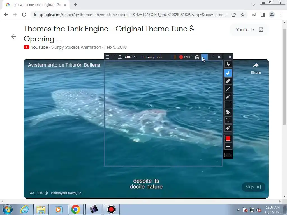Launch Internet Explorer from taskbar
Viewport: 287px width, 215px height.
(24, 209)
